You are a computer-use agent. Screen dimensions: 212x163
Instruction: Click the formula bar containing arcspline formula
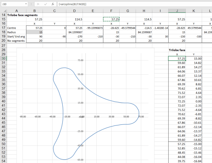click(132, 4)
